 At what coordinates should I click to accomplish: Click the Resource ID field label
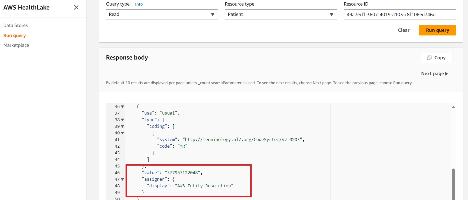pyautogui.click(x=356, y=4)
